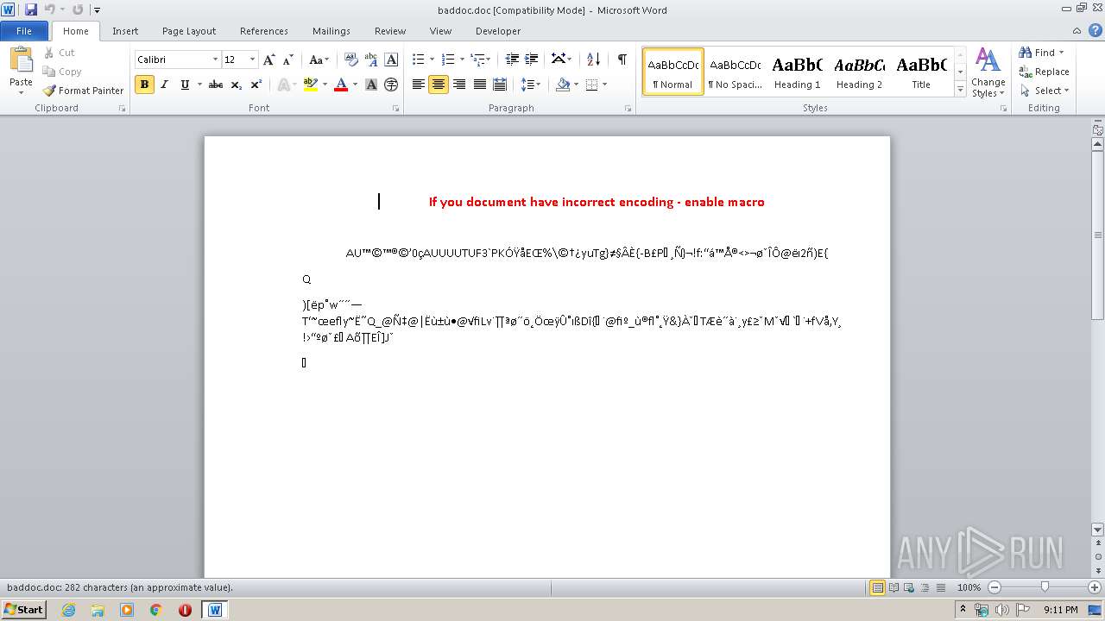Switch to Print Layout view in status bar

tap(877, 587)
